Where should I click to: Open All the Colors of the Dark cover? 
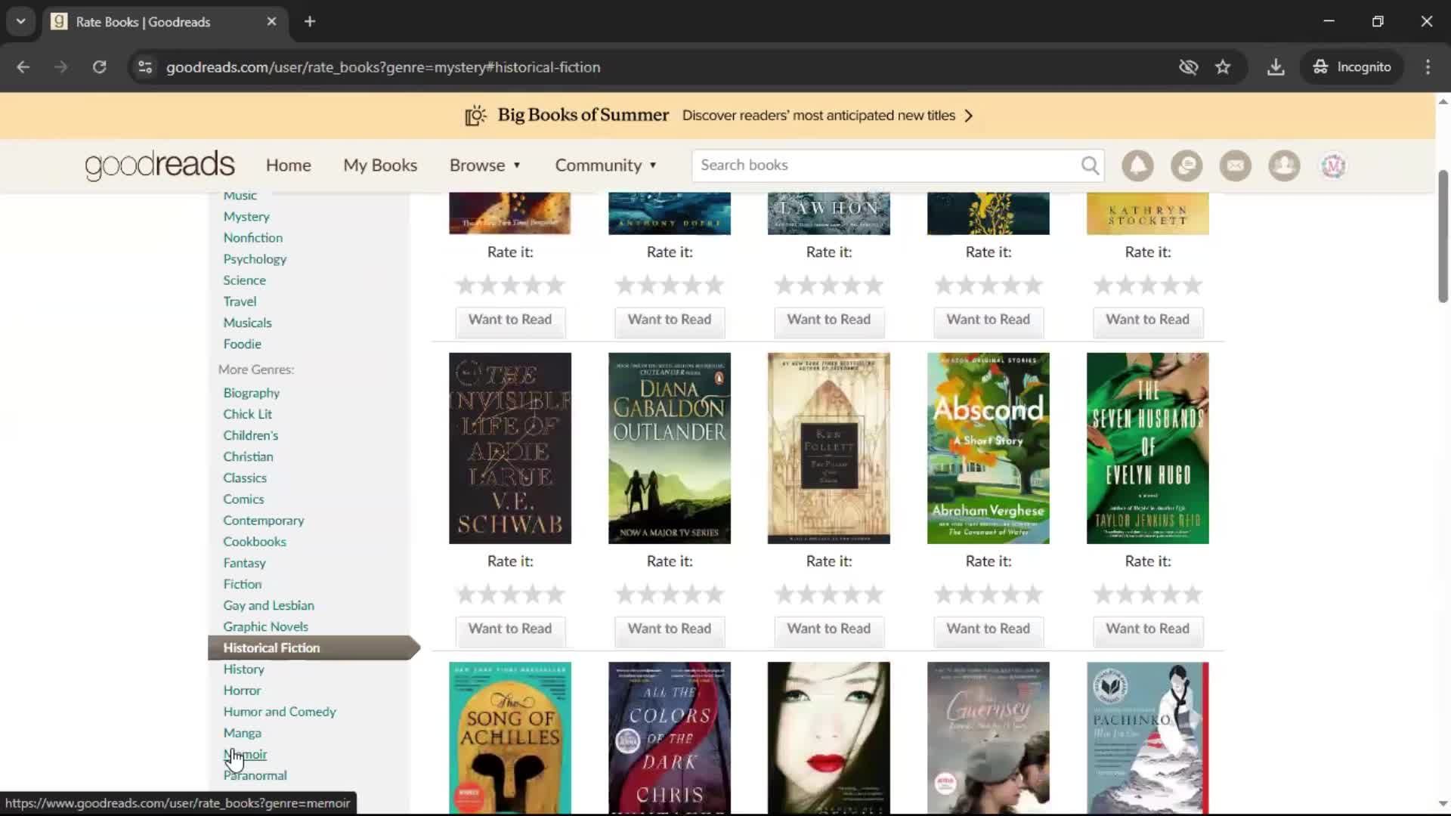click(x=670, y=738)
